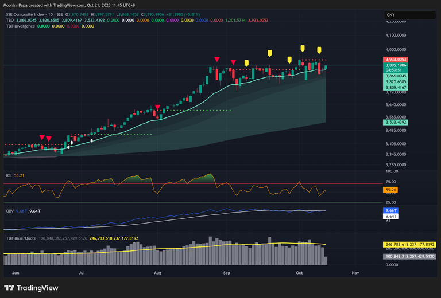Click the latest green candle at chart's right edge
The width and height of the screenshot is (441, 298).
tap(326, 67)
